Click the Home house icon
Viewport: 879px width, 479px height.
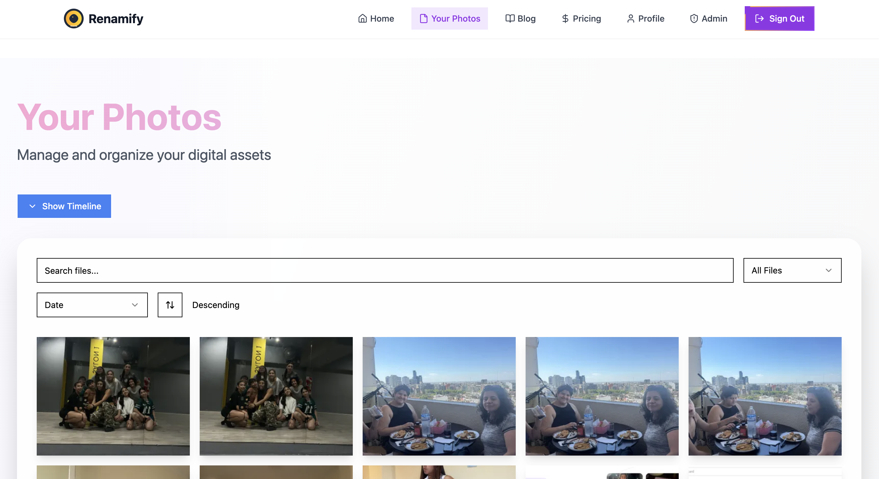362,19
